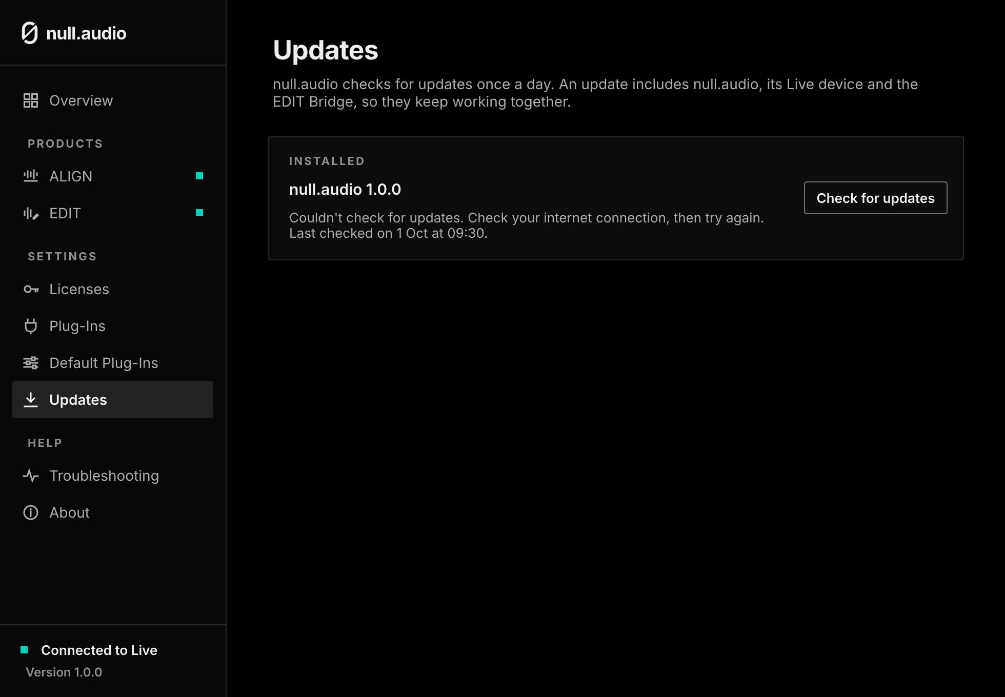
Task: Click the PRODUCTS section header
Action: (65, 143)
